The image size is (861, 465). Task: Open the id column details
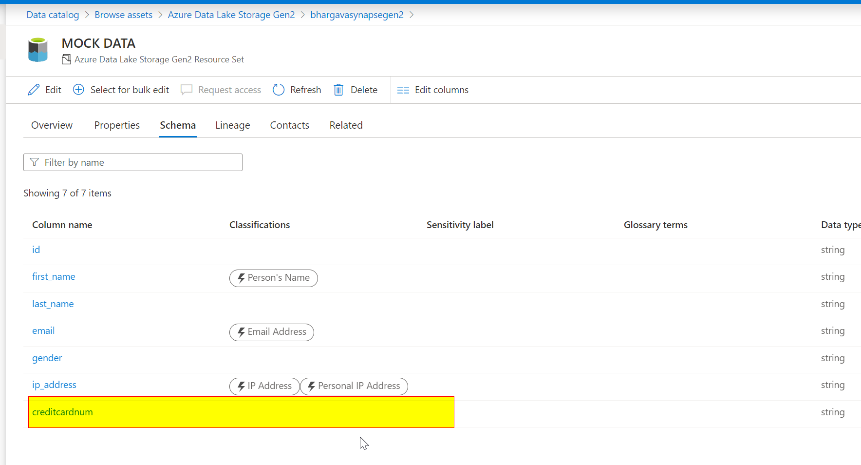(x=36, y=249)
